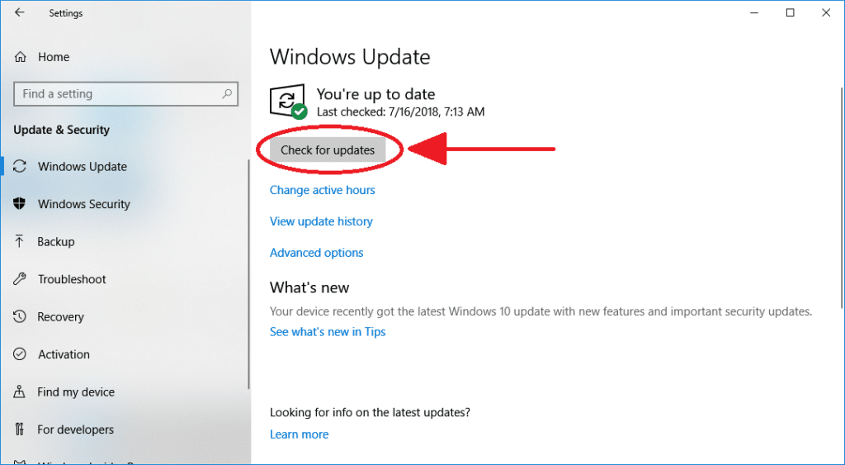Click the Recovery clock icon
This screenshot has width=845, height=465.
[x=20, y=316]
